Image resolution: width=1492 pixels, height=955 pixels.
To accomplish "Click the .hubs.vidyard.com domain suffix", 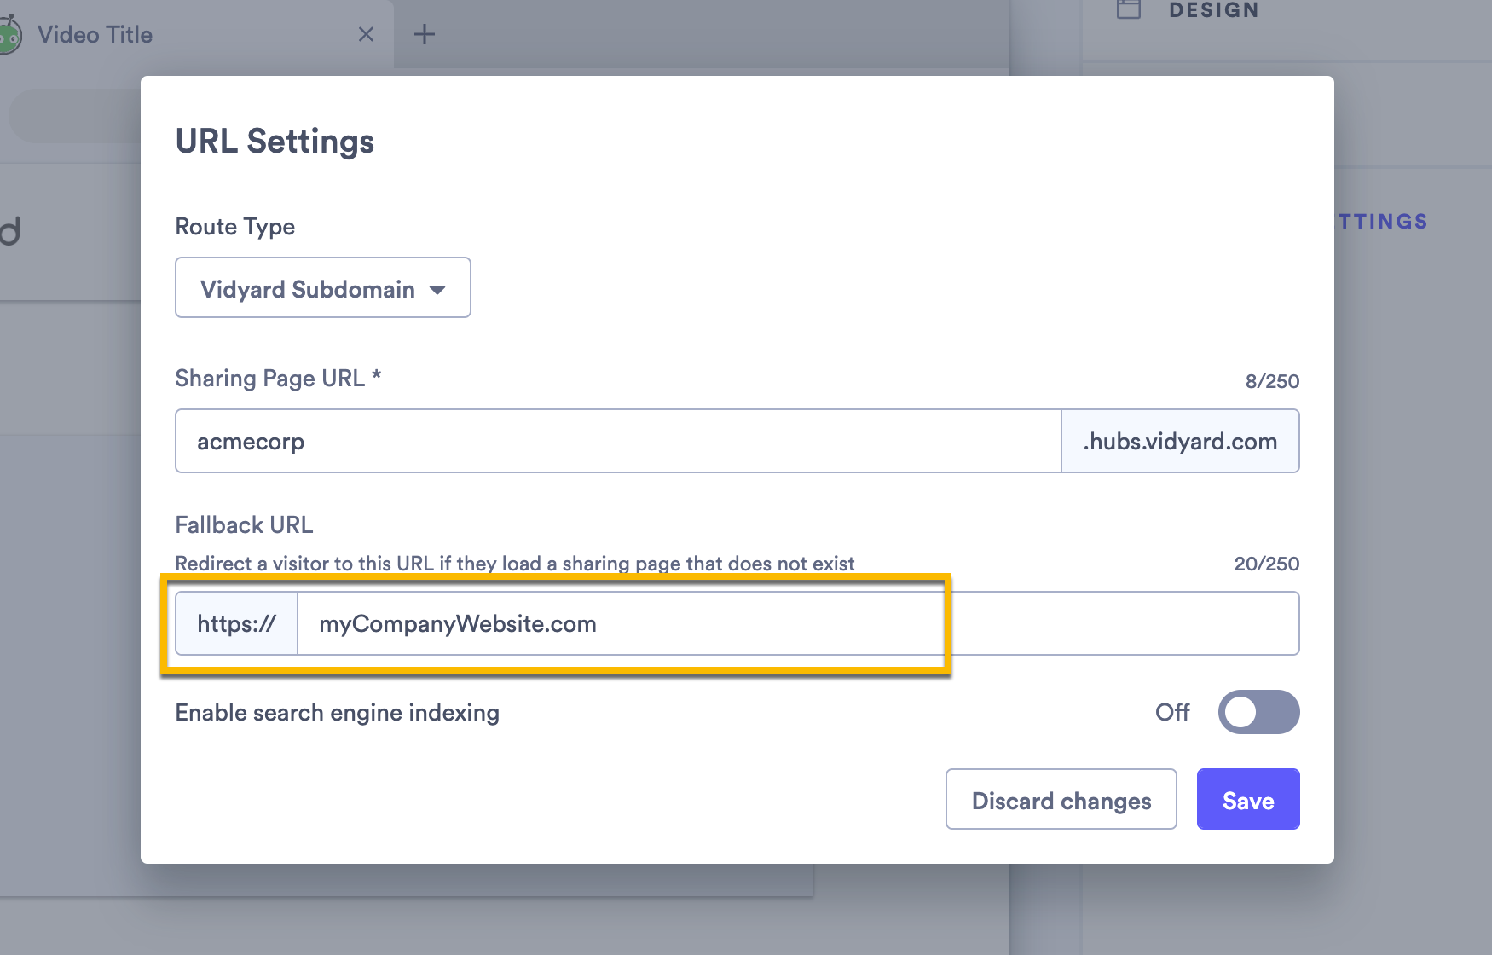I will pyautogui.click(x=1180, y=442).
